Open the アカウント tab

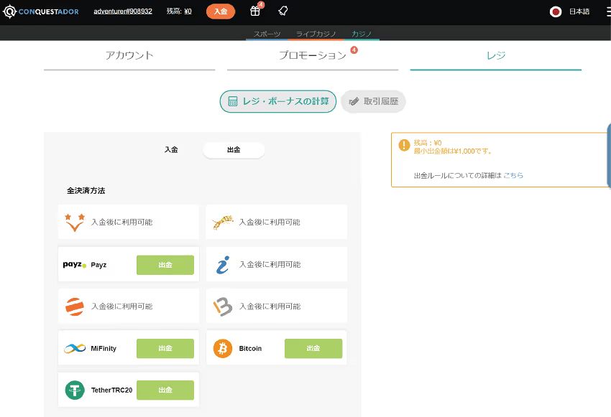[129, 55]
